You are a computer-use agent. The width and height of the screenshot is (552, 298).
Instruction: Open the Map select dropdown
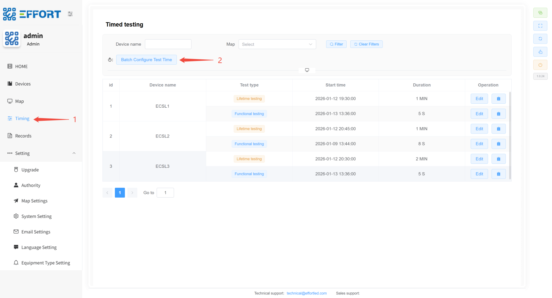[x=277, y=44]
